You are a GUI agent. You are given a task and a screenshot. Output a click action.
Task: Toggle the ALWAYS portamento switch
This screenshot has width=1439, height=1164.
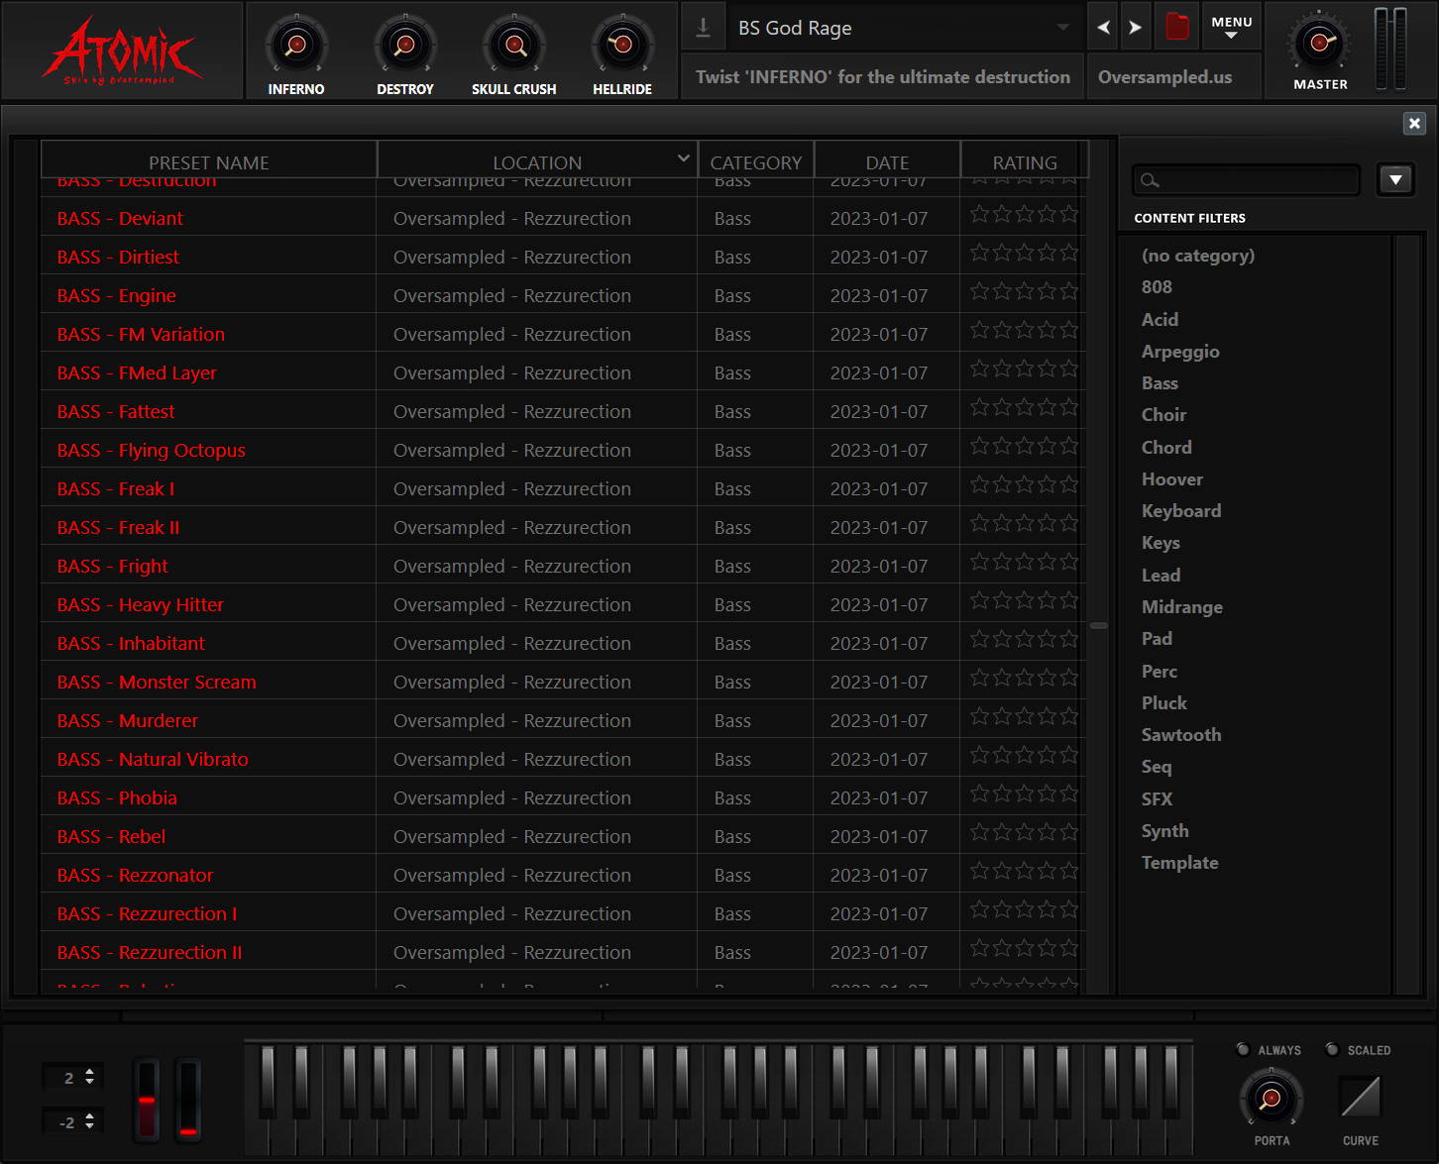pos(1243,1049)
